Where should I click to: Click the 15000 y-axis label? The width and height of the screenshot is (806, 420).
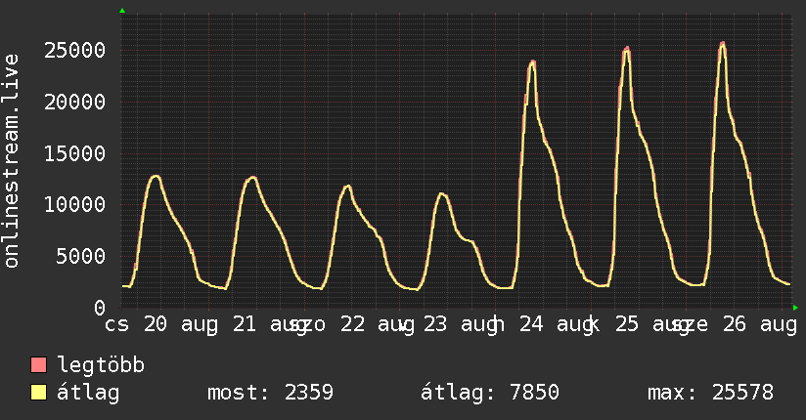coord(75,153)
